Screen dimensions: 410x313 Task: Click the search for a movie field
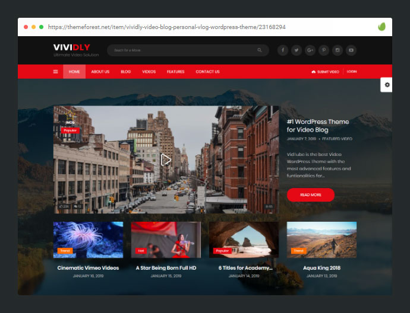[x=188, y=50]
